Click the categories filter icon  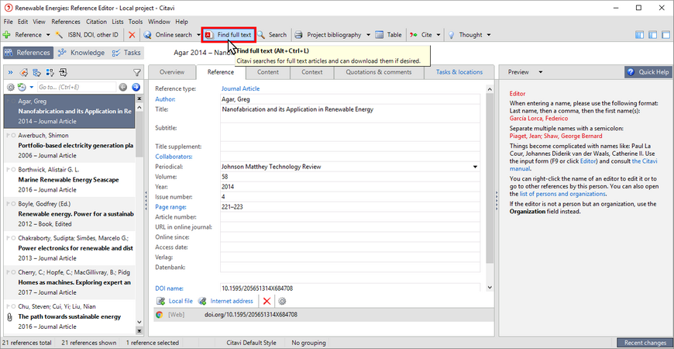coord(37,72)
